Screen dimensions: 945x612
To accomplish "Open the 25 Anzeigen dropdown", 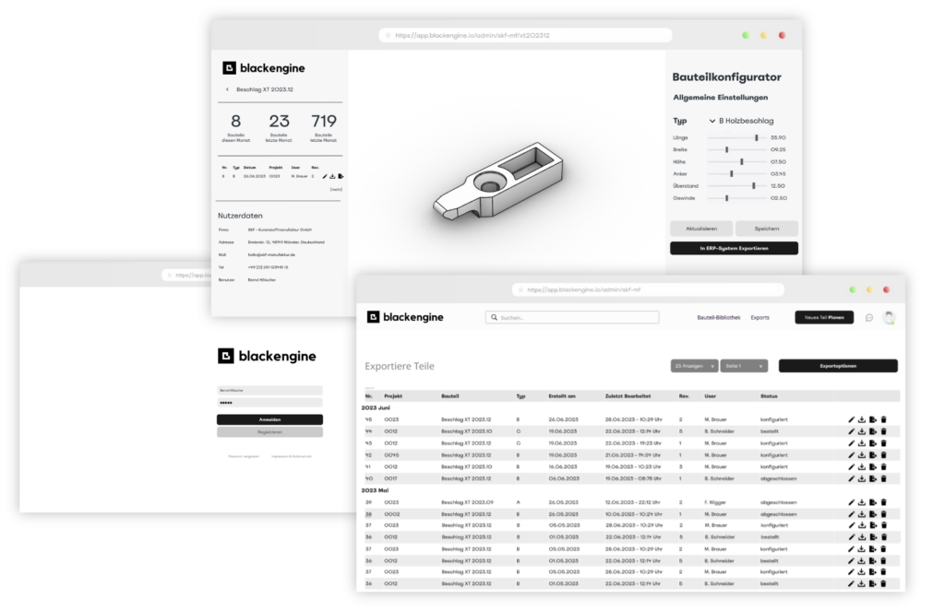I will [x=694, y=365].
